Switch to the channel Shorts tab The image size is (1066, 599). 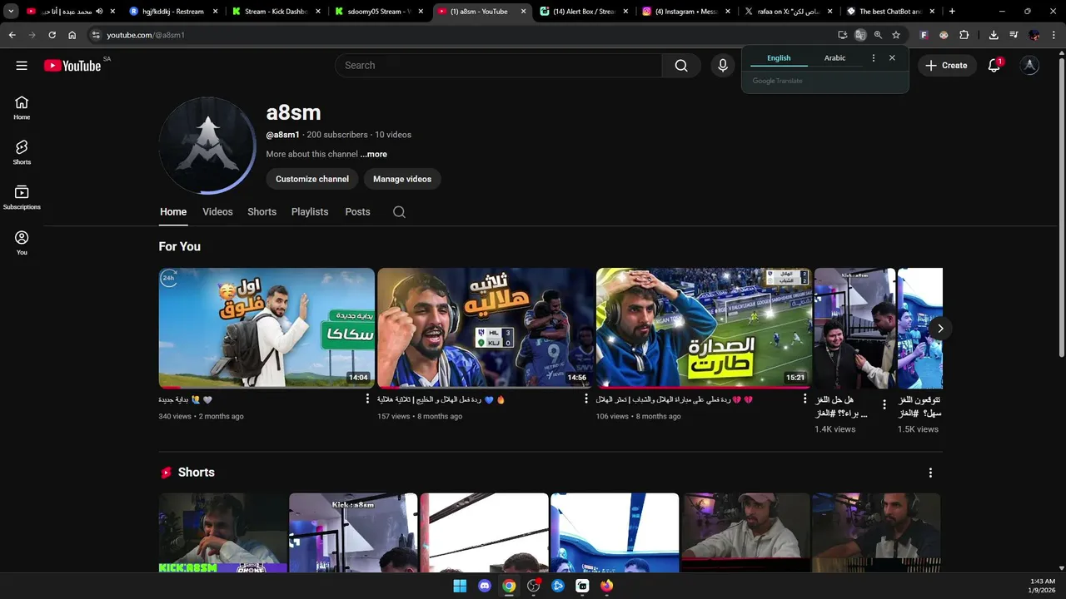pos(262,212)
